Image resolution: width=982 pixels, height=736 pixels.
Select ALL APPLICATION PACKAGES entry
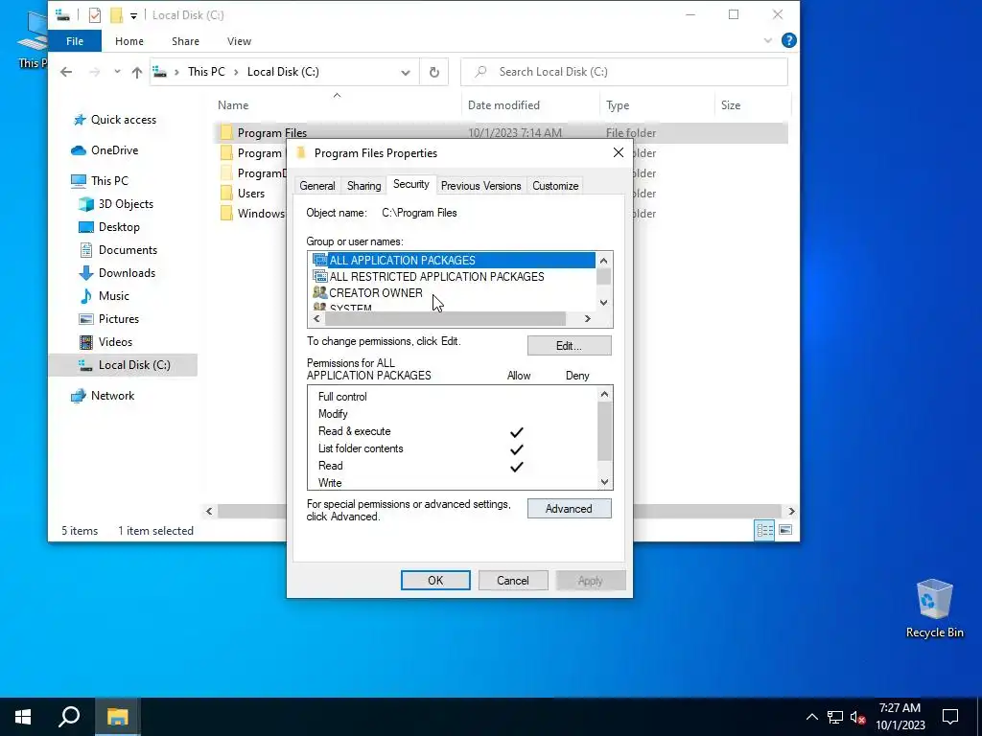point(454,260)
